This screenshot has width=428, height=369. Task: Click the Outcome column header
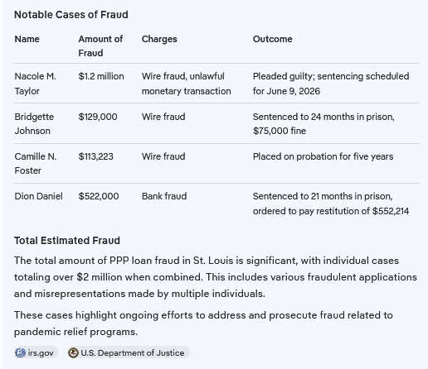(272, 39)
